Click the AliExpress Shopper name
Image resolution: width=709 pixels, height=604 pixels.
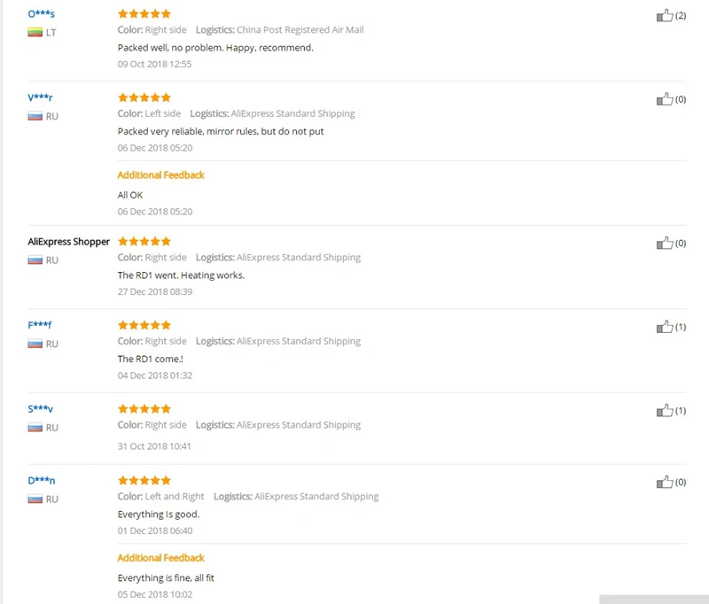click(69, 242)
